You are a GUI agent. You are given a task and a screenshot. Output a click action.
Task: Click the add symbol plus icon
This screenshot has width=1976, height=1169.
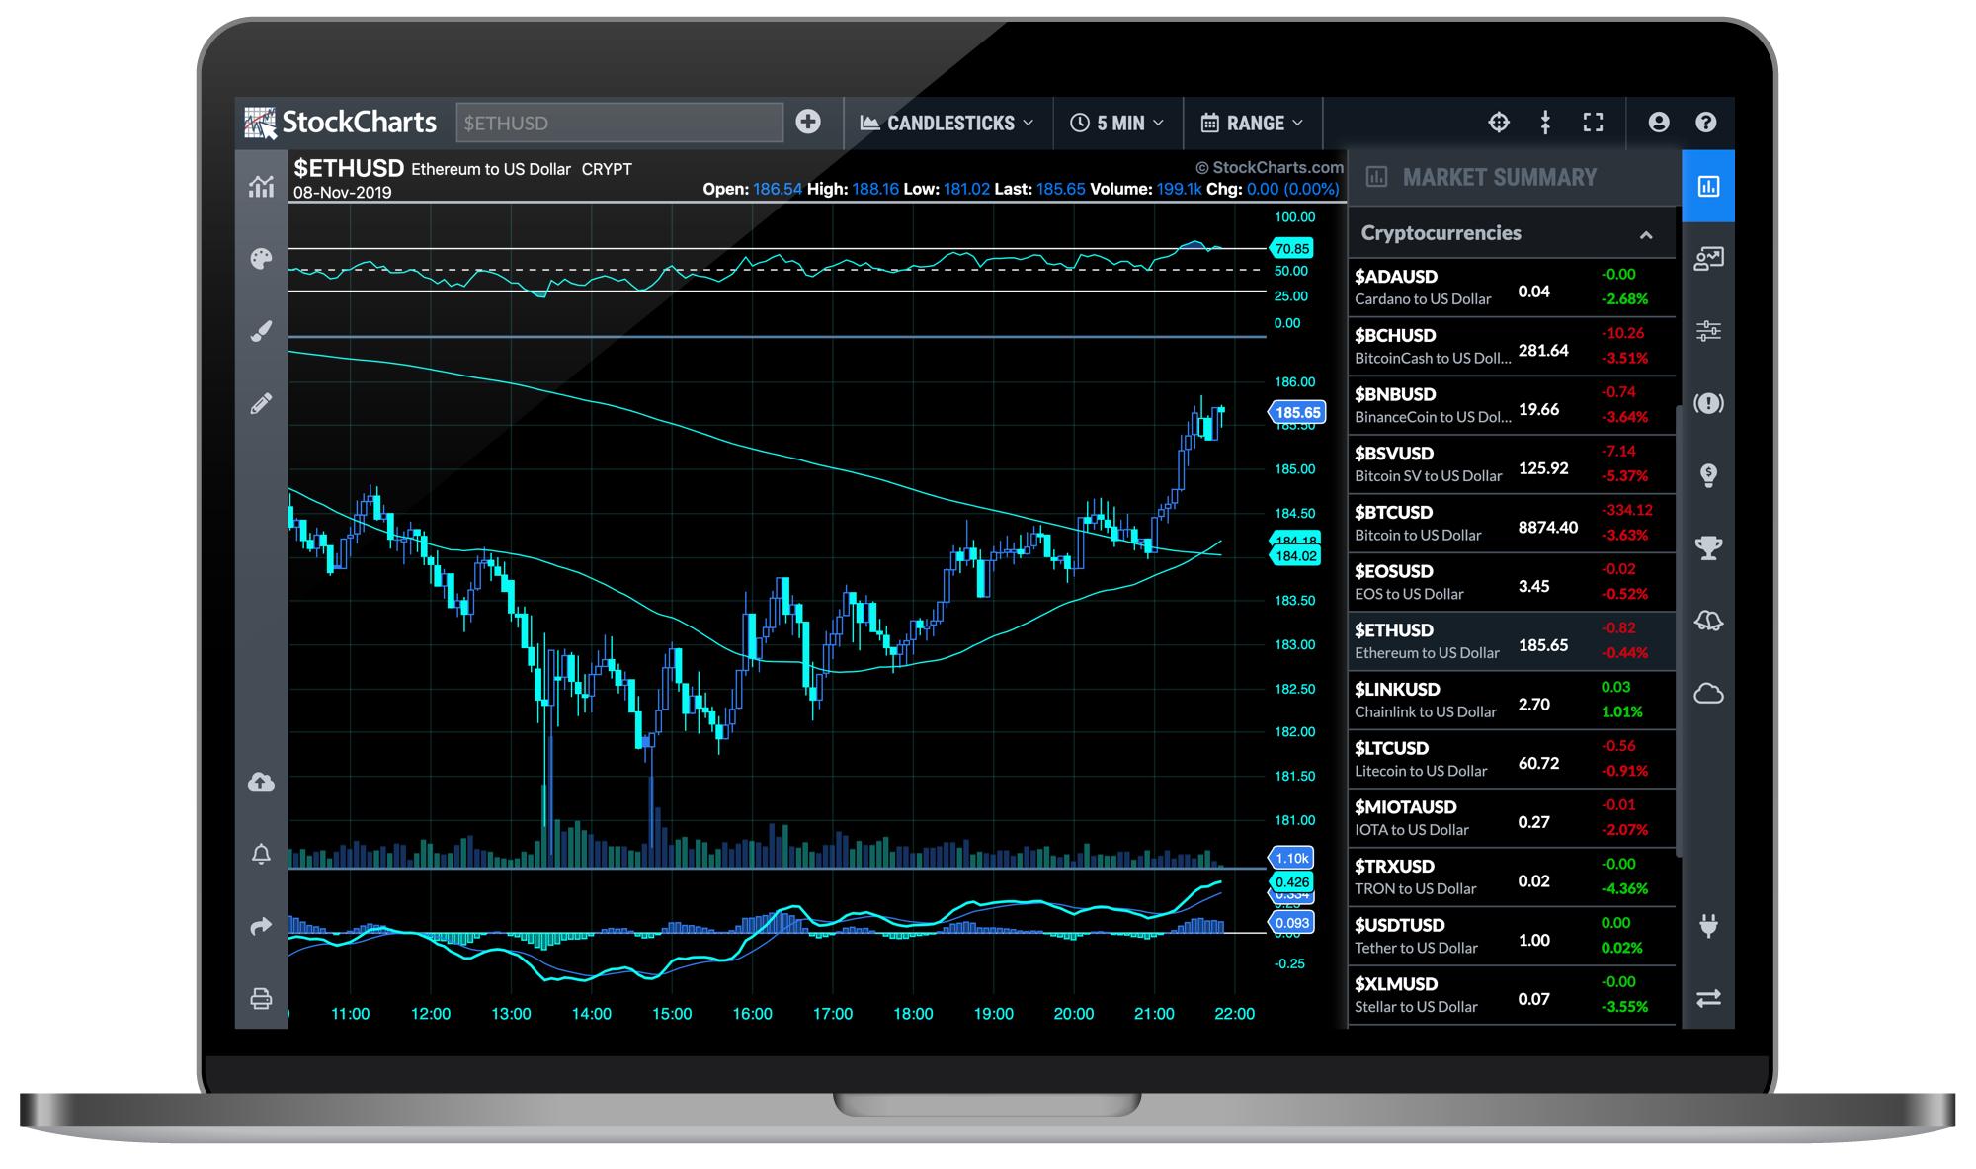808,122
